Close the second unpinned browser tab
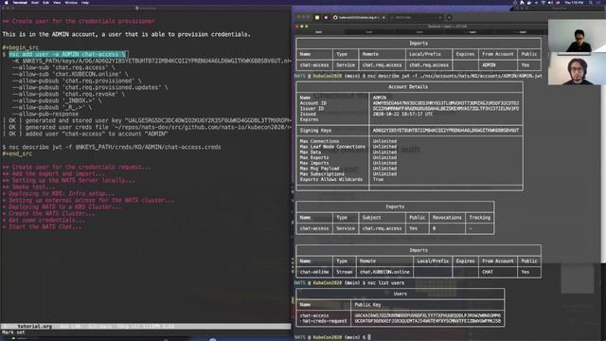Screen dimensions: 606x341 [440, 17]
